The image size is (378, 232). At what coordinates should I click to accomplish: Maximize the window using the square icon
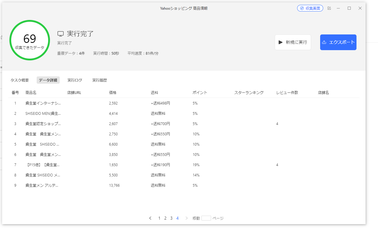tap(349, 8)
